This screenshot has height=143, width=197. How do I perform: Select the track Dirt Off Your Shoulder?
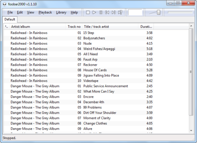(x=78, y=113)
